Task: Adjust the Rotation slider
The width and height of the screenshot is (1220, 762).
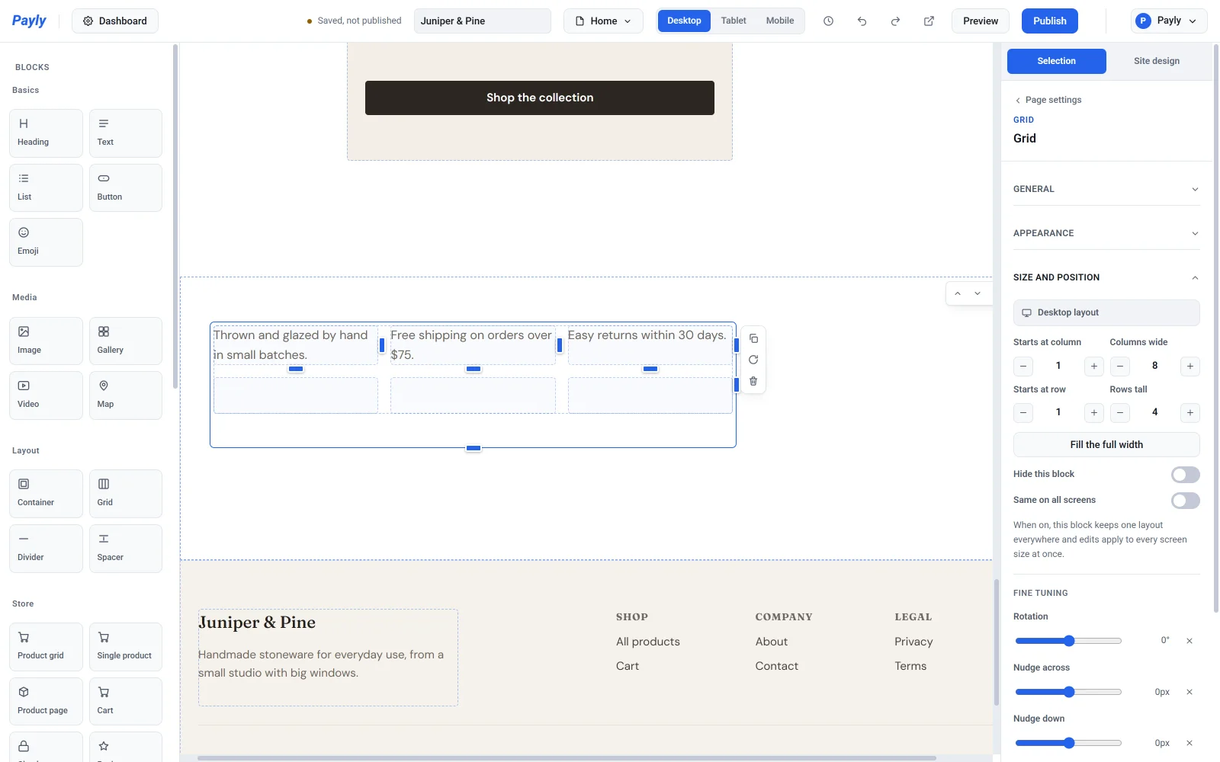Action: (x=1068, y=641)
